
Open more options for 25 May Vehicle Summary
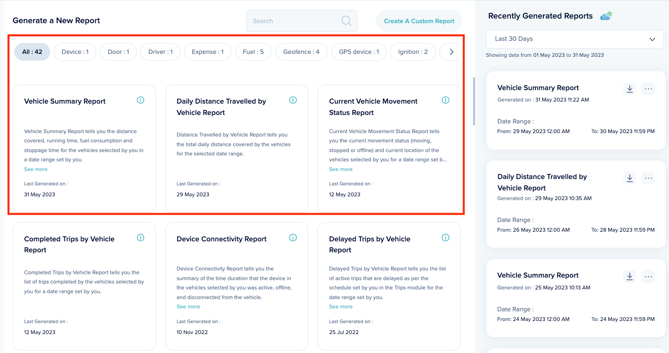pyautogui.click(x=648, y=277)
